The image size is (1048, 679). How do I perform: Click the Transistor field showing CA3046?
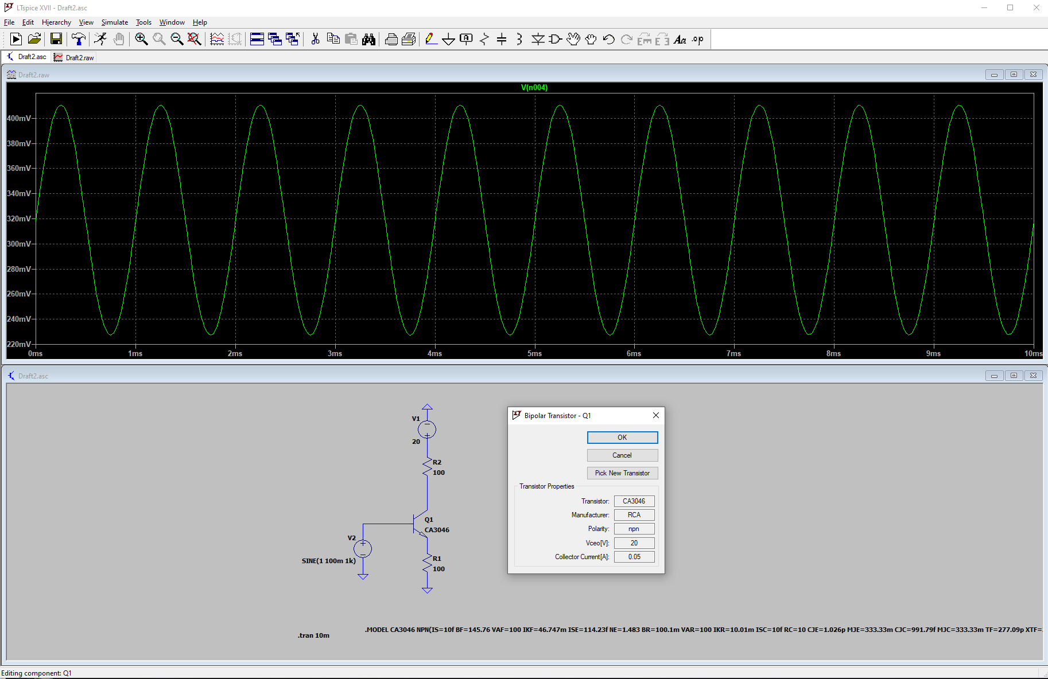[x=634, y=501]
